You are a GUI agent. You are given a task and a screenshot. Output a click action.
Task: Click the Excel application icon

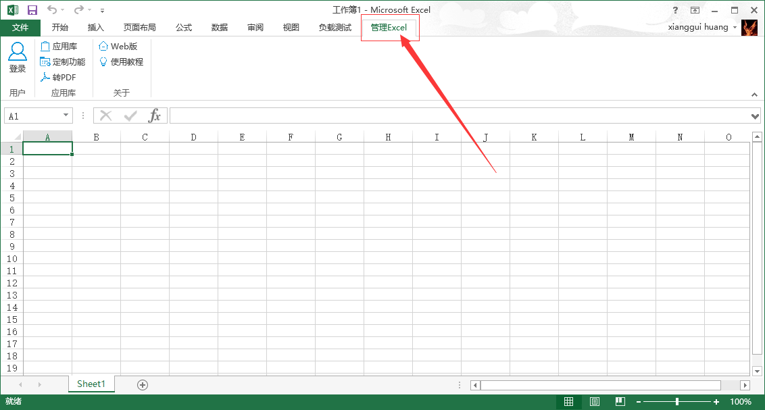(13, 9)
